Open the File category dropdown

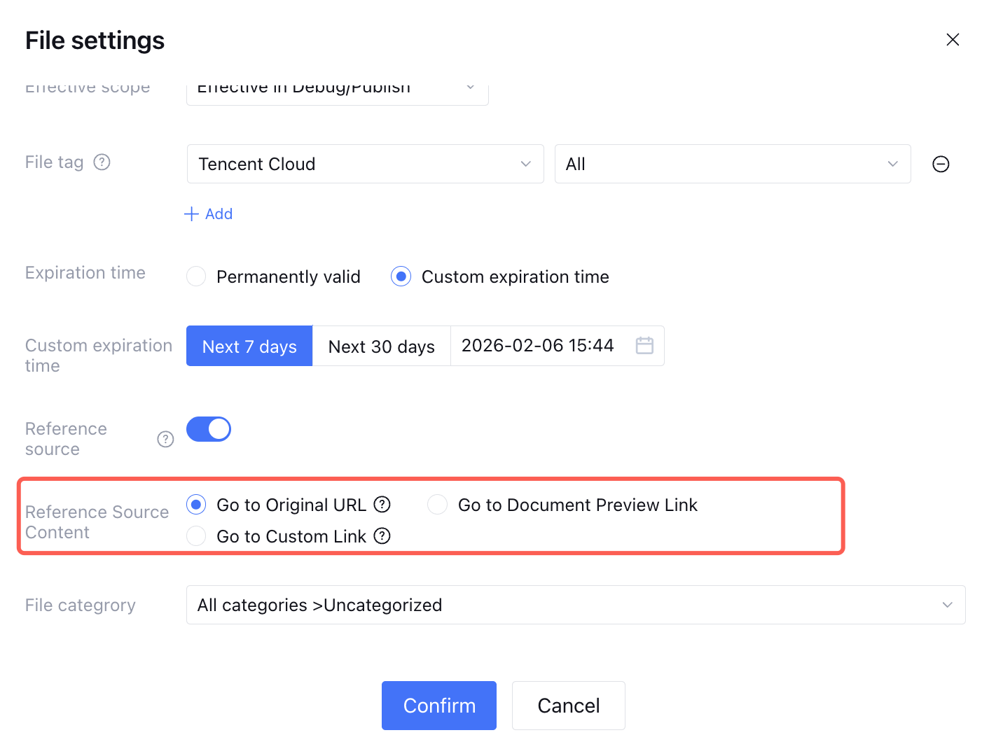coord(575,605)
